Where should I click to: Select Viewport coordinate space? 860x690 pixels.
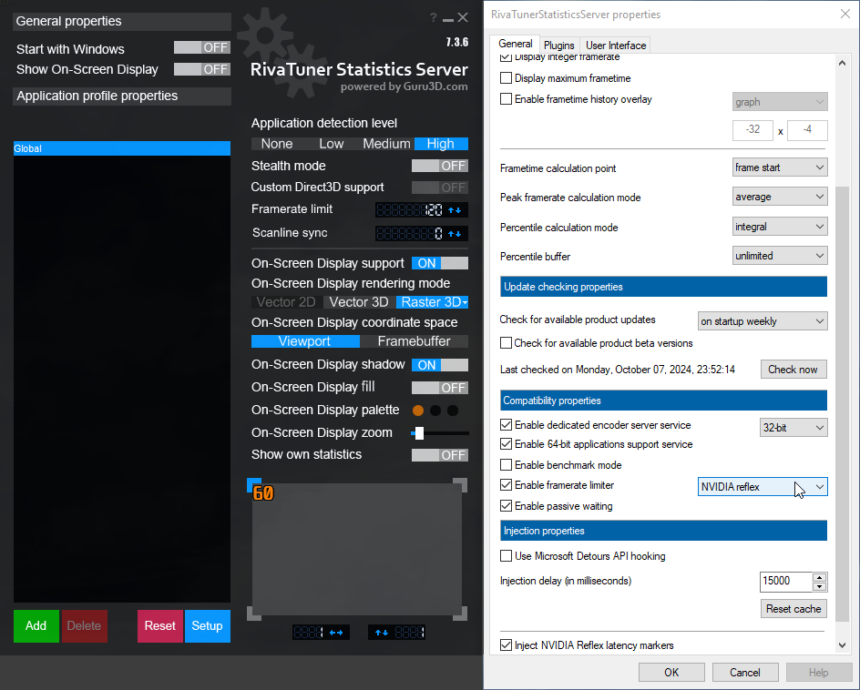tap(305, 341)
